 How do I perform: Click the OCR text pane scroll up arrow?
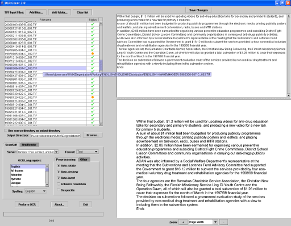[x=289, y=16]
